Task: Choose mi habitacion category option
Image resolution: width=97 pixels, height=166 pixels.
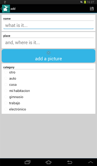Action: pyautogui.click(x=6, y=91)
